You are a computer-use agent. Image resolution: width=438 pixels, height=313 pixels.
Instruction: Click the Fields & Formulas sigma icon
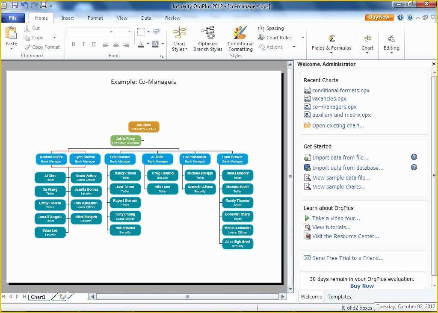(331, 38)
